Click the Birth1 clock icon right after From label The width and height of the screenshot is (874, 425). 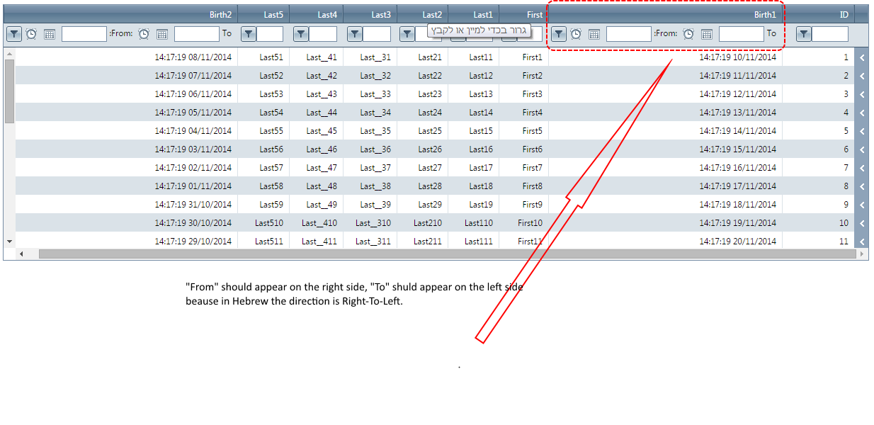[688, 33]
